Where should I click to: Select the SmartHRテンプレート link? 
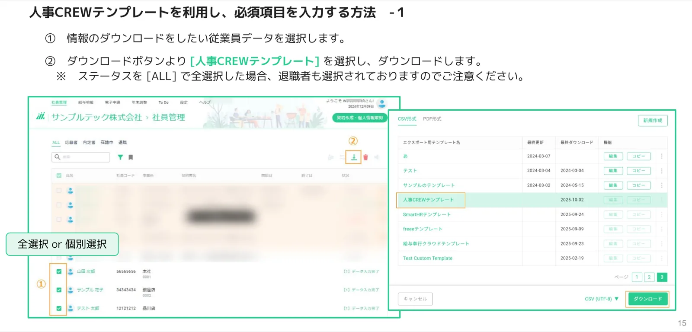coord(427,214)
